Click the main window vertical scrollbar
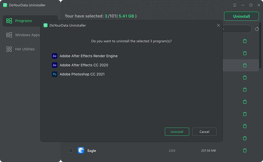The width and height of the screenshot is (263, 162). point(260,45)
